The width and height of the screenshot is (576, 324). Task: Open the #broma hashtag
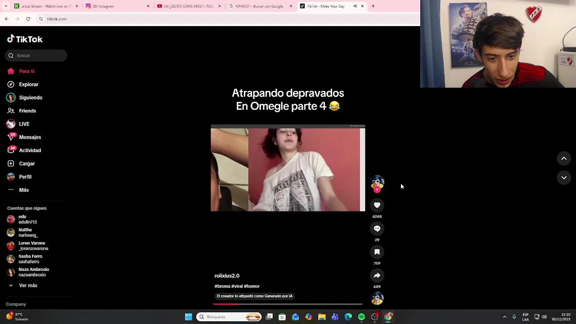point(222,286)
